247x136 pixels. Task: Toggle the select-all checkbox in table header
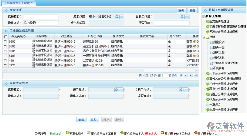pos(5,36)
